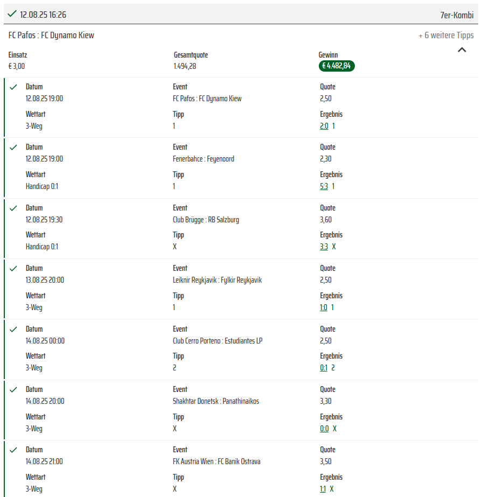Screen dimensions: 482x497
Task: Click checkmark icon for Leiknir Reykjavik row
Action: click(x=13, y=269)
